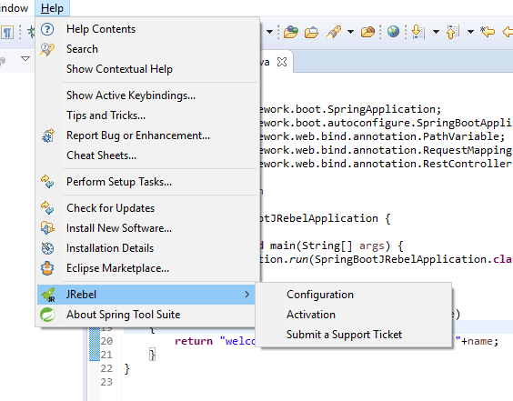This screenshot has width=513, height=401.
Task: Click Previous Annotation up arrow icon
Action: (453, 32)
